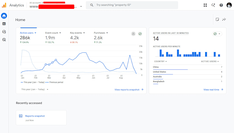The width and height of the screenshot is (234, 133).
Task: Open the realtime card status dropdown
Action: 217,34
